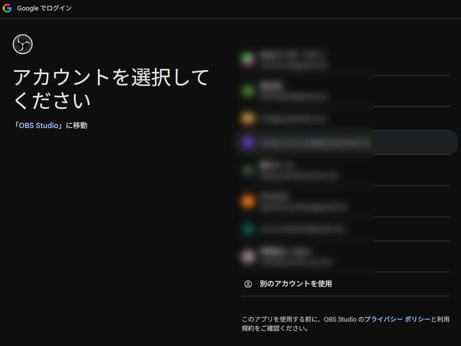This screenshot has height=346, width=461.
Task: Click the OBS Studio logo
Action: (23, 44)
